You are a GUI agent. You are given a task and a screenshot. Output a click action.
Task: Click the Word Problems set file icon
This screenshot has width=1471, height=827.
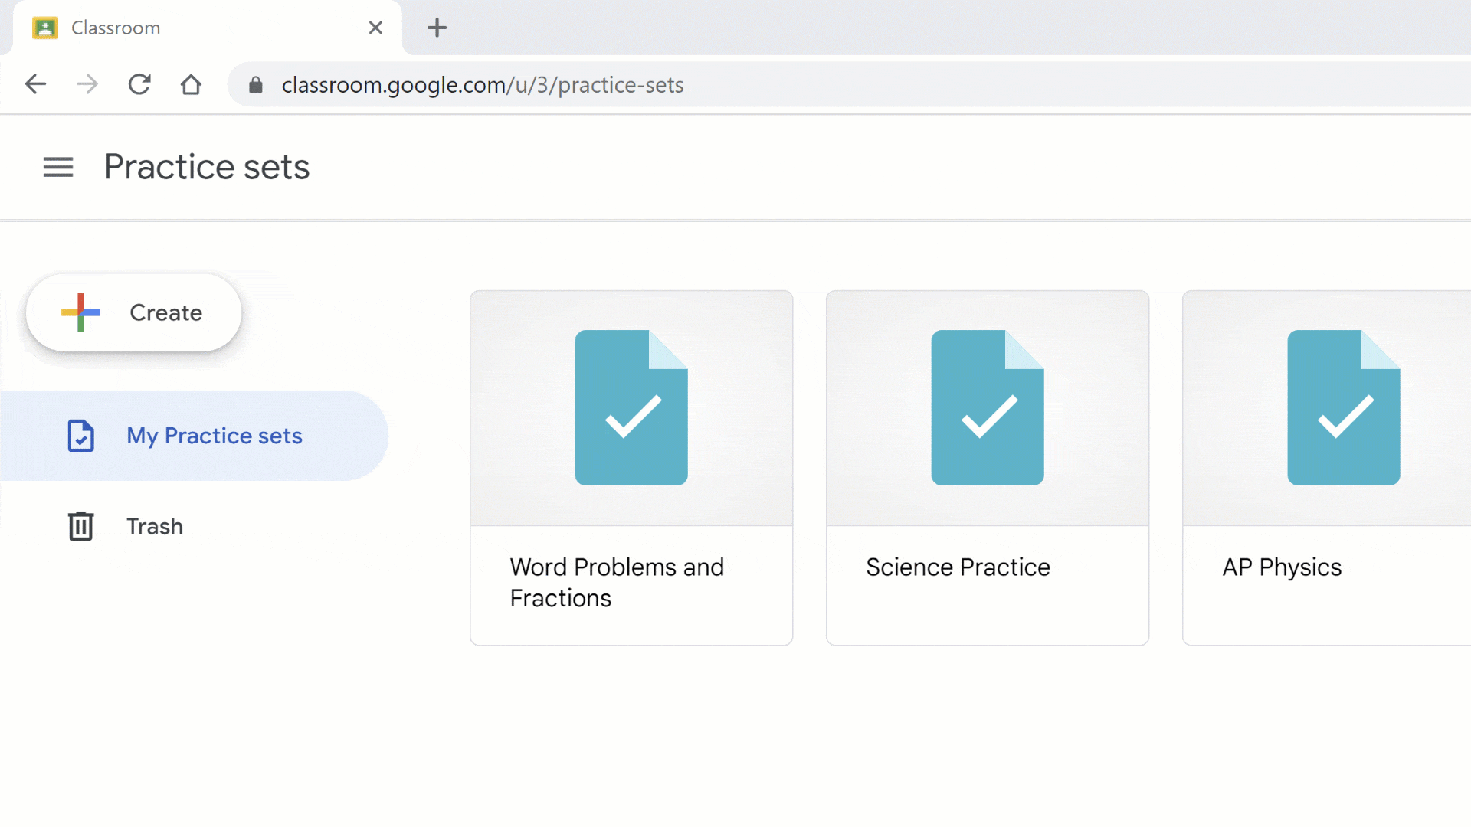click(x=631, y=407)
